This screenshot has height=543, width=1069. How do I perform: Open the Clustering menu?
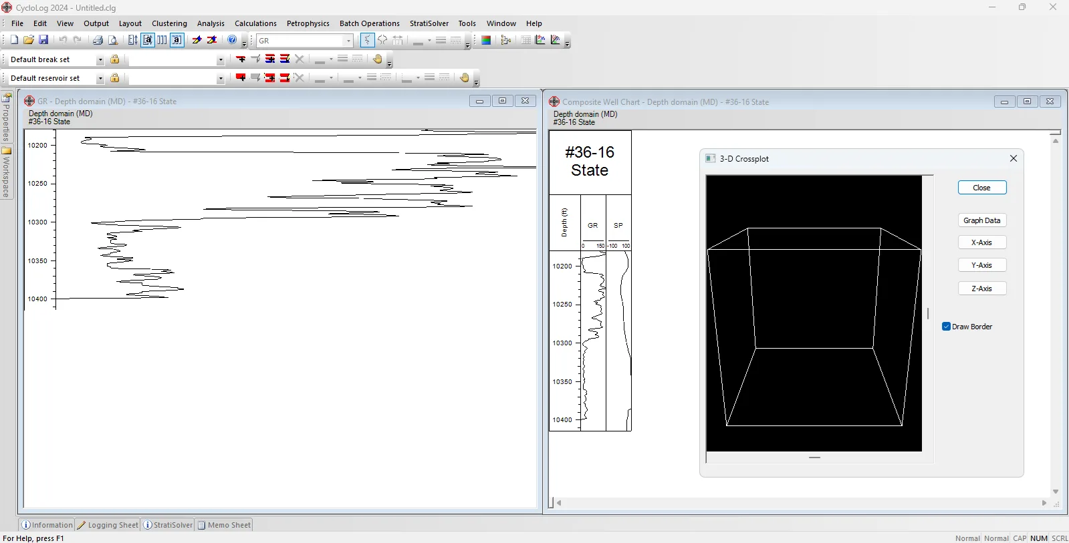coord(169,23)
